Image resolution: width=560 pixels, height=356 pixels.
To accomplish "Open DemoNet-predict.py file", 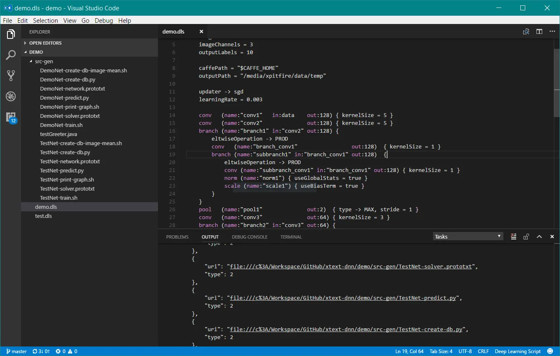I will pos(64,98).
